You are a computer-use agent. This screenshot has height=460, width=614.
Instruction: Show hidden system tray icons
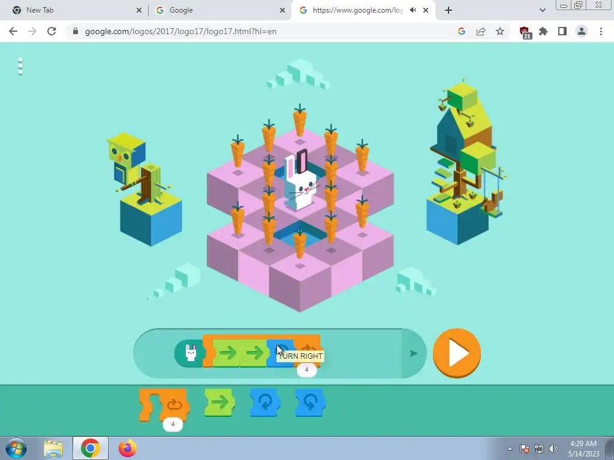pos(510,449)
